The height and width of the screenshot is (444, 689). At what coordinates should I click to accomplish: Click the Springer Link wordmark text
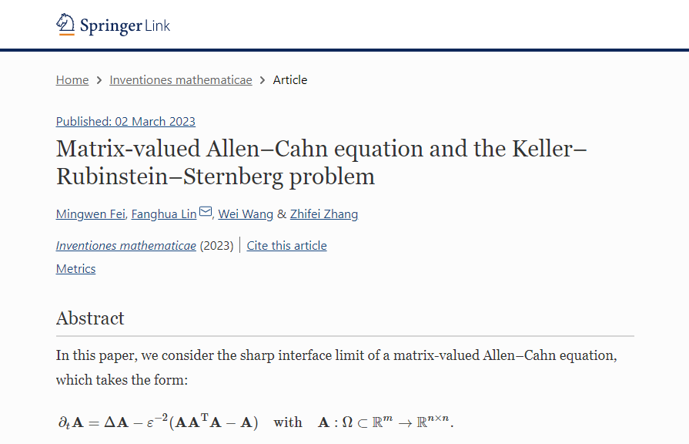[x=125, y=25]
